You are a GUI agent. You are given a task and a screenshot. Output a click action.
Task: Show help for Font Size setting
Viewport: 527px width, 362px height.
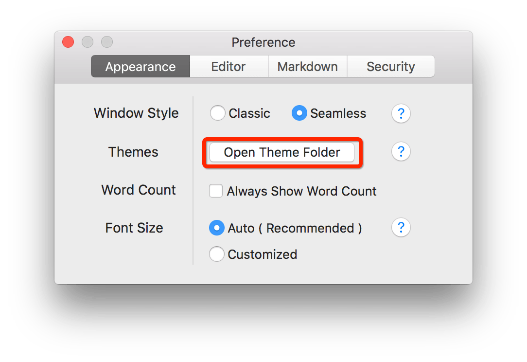[401, 228]
